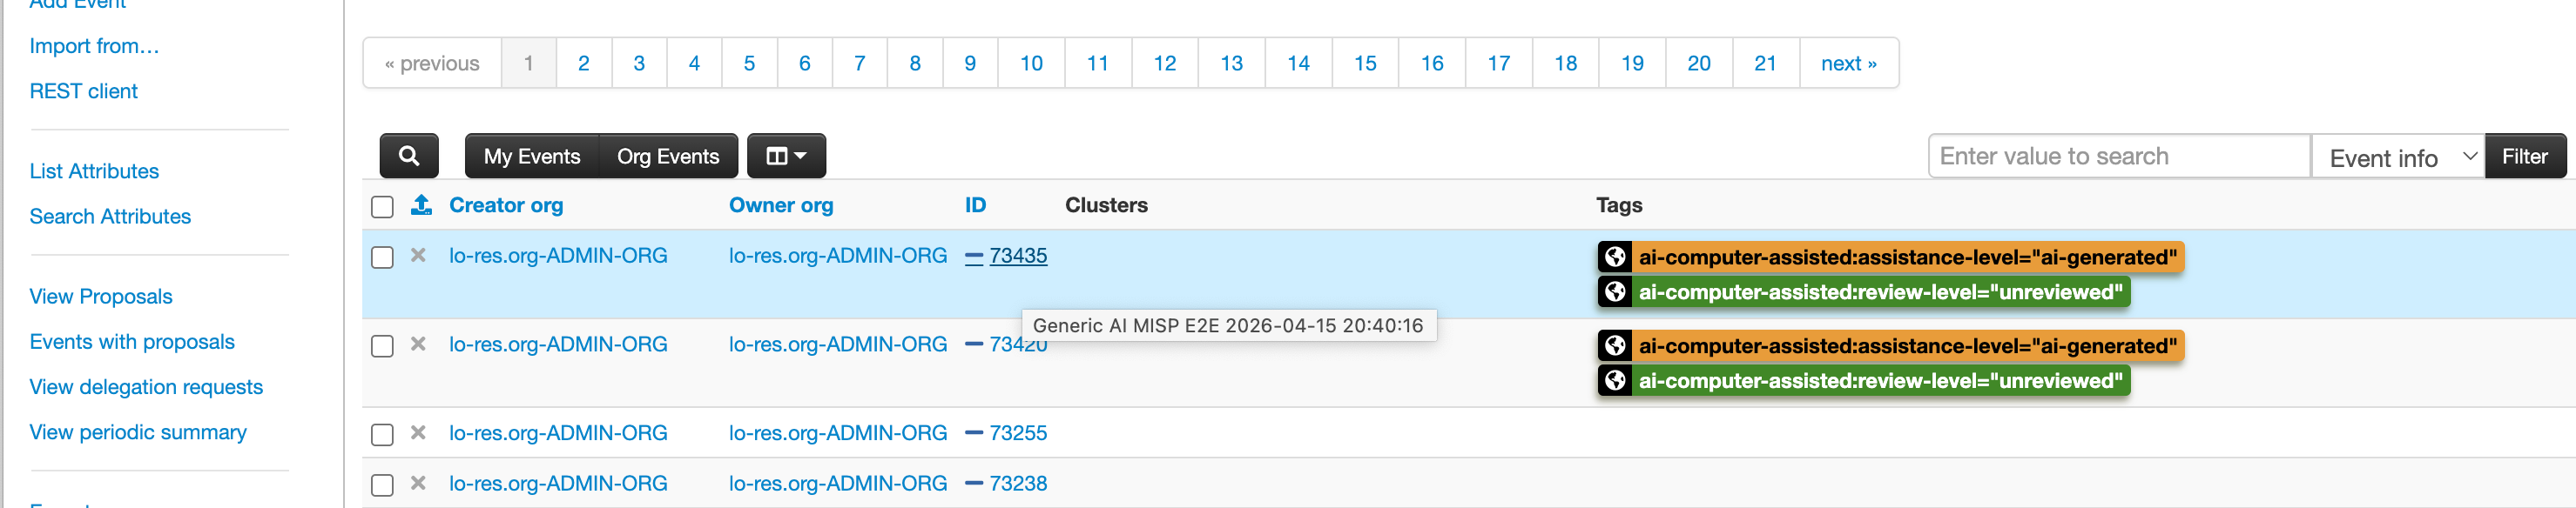Check the box for event 73435
This screenshot has height=508, width=2576.
pyautogui.click(x=382, y=257)
